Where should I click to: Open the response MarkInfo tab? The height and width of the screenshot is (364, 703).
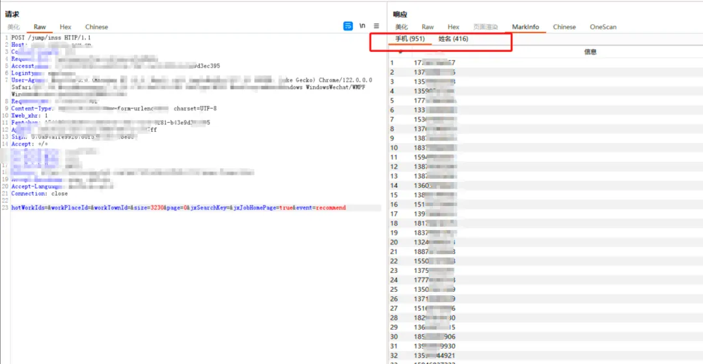coord(525,27)
